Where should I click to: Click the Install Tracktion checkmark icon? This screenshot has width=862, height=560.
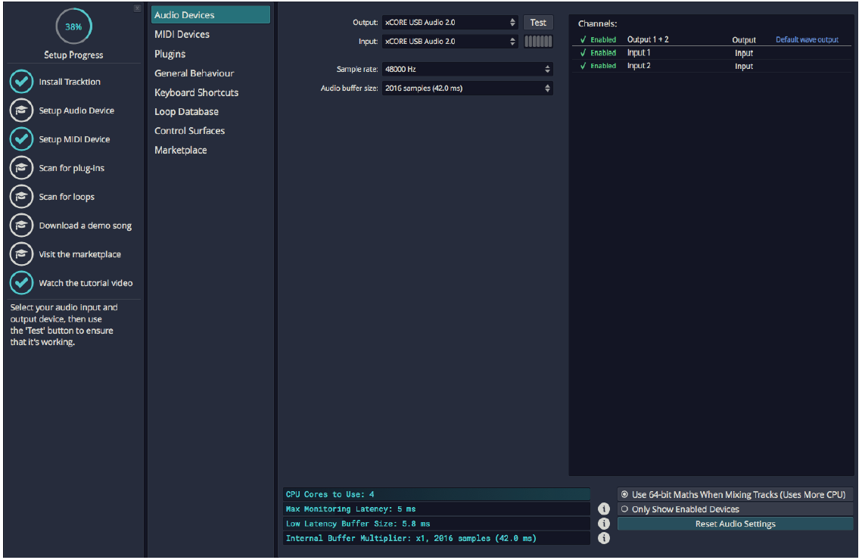[21, 82]
